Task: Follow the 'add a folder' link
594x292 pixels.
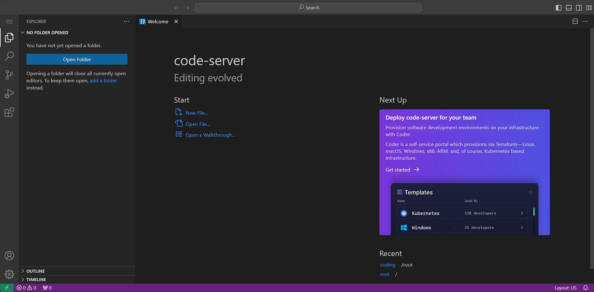Action: point(103,80)
